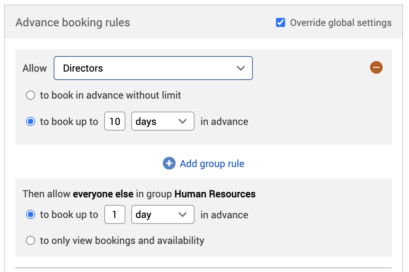Select the book in advance without limit radio
Image resolution: width=409 pixels, height=272 pixels.
click(x=31, y=95)
